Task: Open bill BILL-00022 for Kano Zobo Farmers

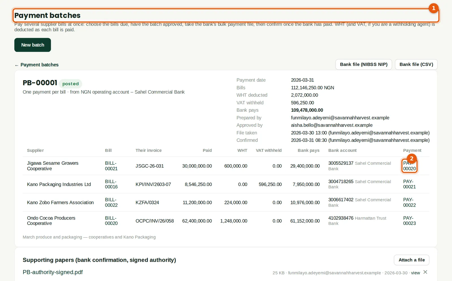Action: pyautogui.click(x=111, y=202)
